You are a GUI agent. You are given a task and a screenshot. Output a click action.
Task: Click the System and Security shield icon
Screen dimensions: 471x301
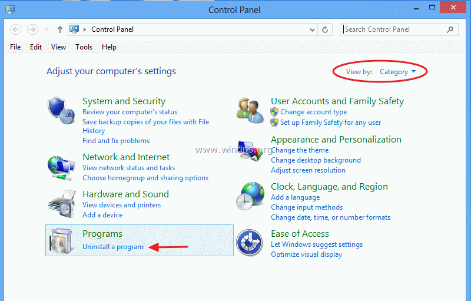tap(61, 111)
